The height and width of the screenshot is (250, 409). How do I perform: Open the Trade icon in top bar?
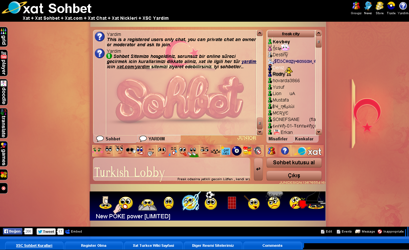tap(391, 8)
